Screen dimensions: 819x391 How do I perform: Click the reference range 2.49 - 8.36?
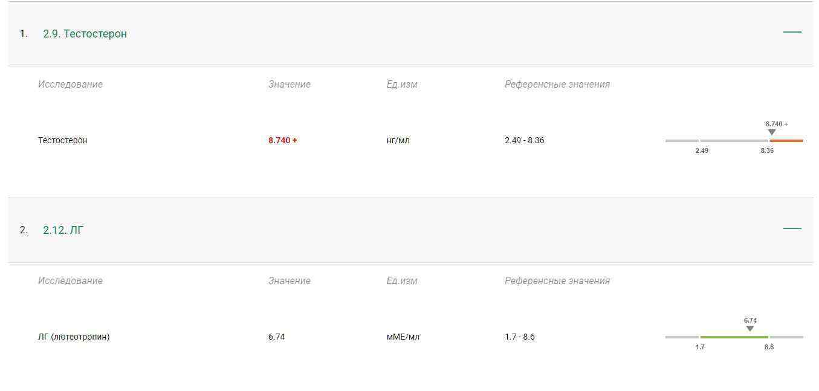(x=524, y=140)
